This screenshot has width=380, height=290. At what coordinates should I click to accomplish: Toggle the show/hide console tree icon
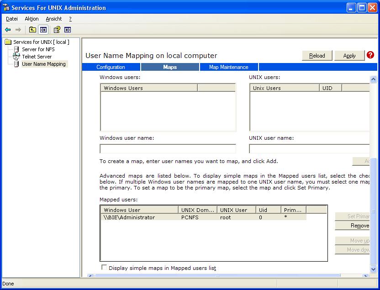click(x=43, y=30)
